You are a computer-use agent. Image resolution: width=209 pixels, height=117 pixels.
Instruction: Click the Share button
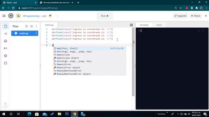196,16
